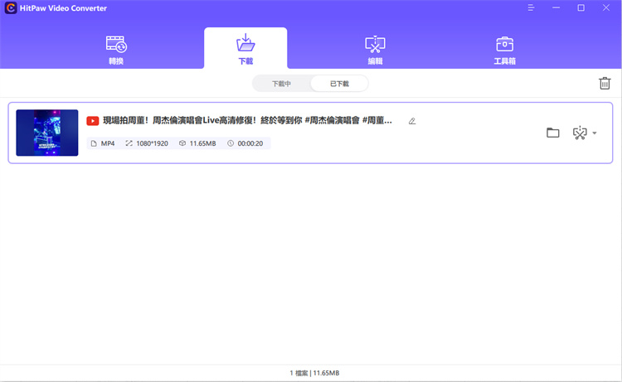Image resolution: width=622 pixels, height=382 pixels.
Task: Open the hamburger menu in the title bar
Action: pyautogui.click(x=531, y=8)
